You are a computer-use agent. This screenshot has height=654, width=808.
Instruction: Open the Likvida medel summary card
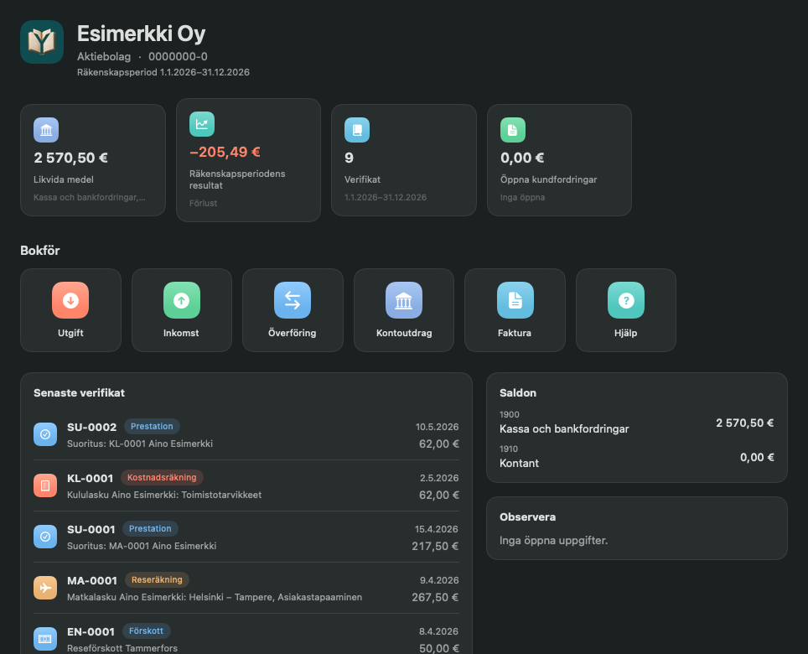pos(93,160)
